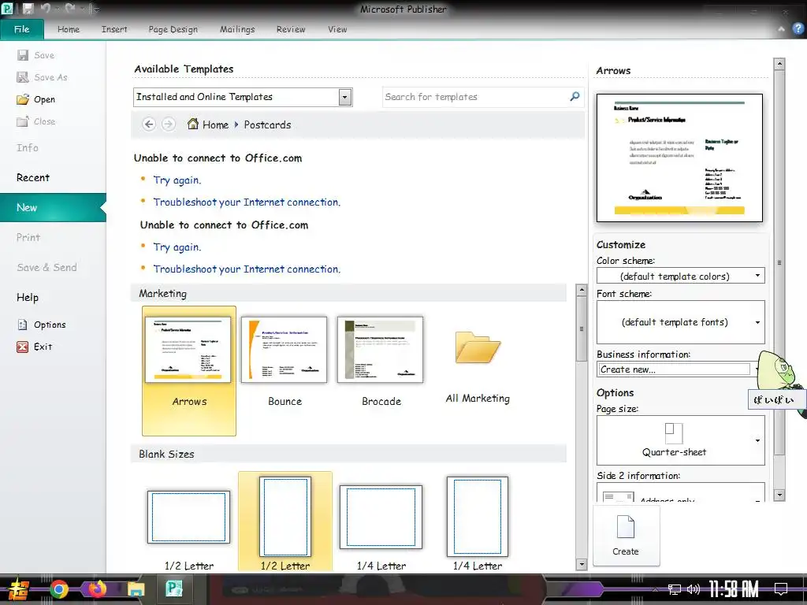Click the Home icon in breadcrumb

pos(192,124)
